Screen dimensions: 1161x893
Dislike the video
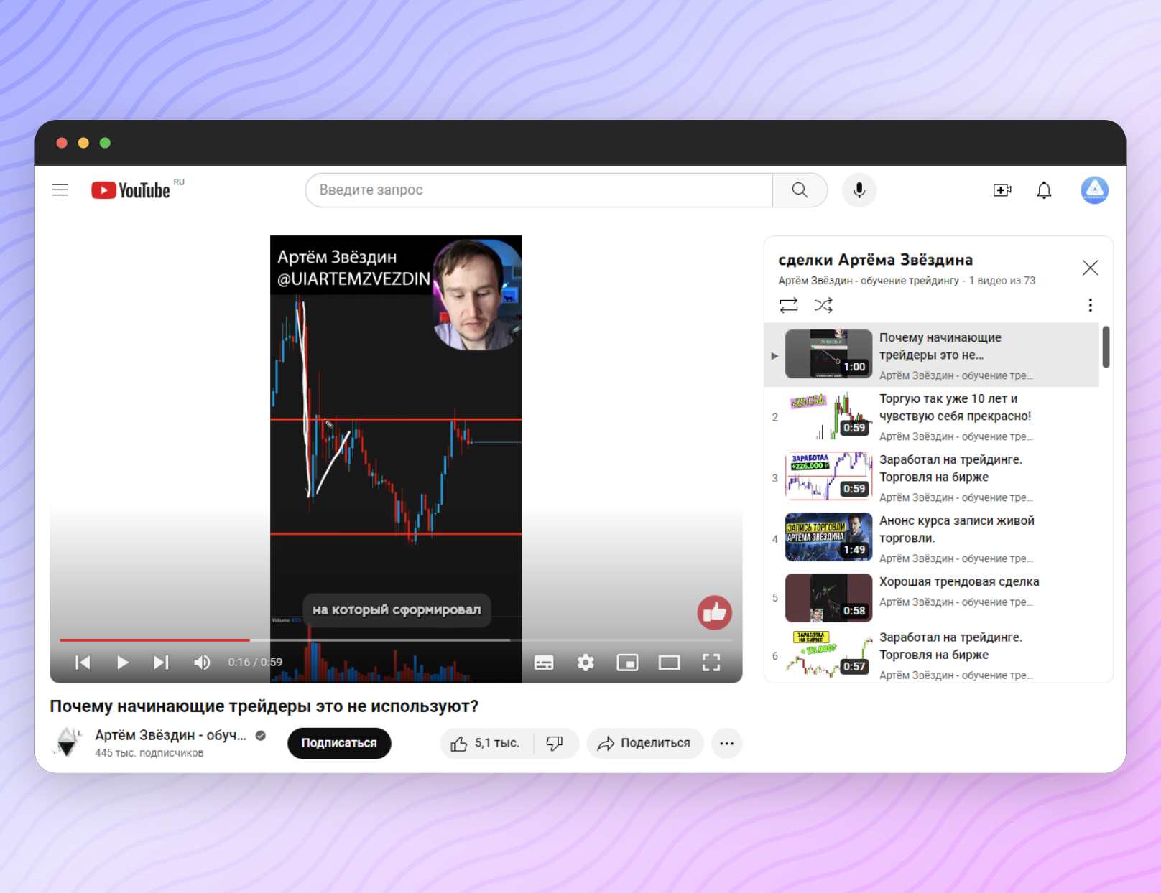point(555,743)
